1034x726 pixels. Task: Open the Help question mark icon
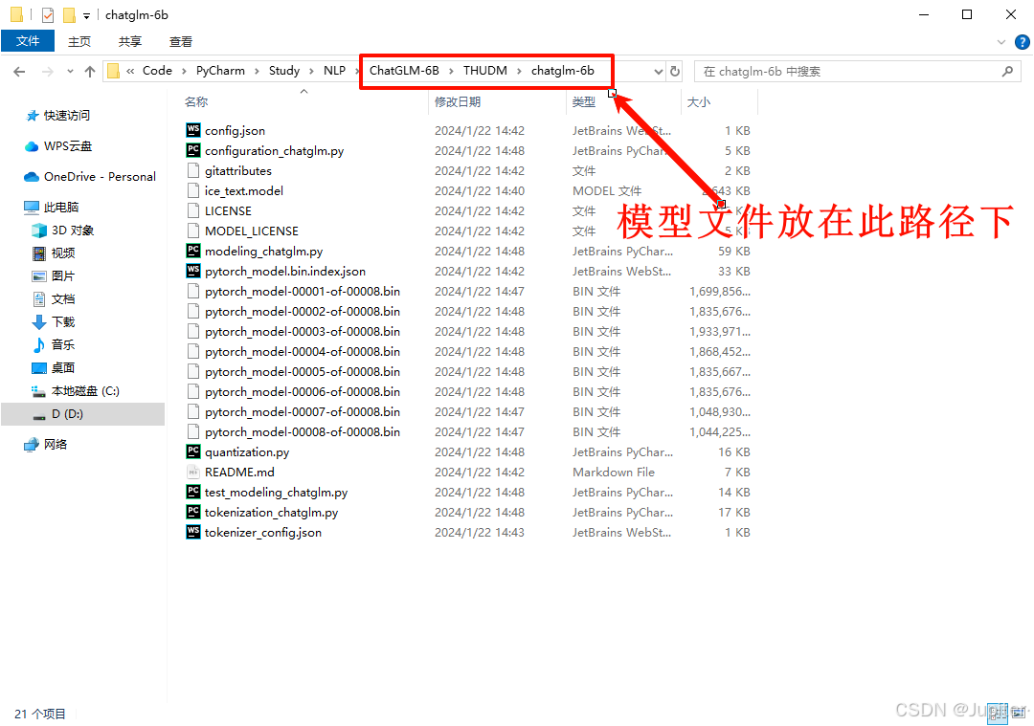1023,42
